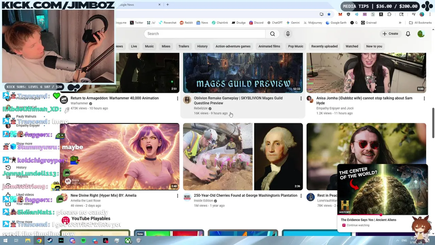This screenshot has width=435, height=245.
Task: Open options menu for Oblivion Remake Gameplay video
Action: point(301,99)
